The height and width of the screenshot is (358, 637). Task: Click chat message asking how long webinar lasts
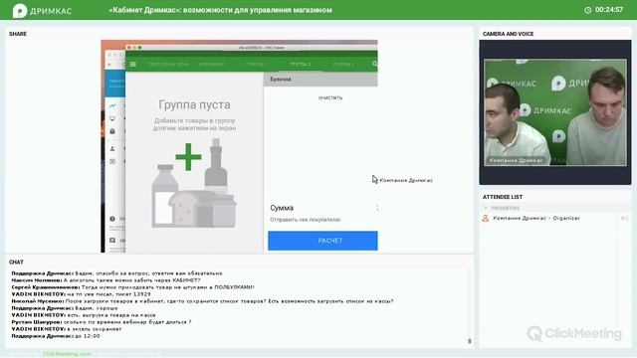(x=102, y=322)
